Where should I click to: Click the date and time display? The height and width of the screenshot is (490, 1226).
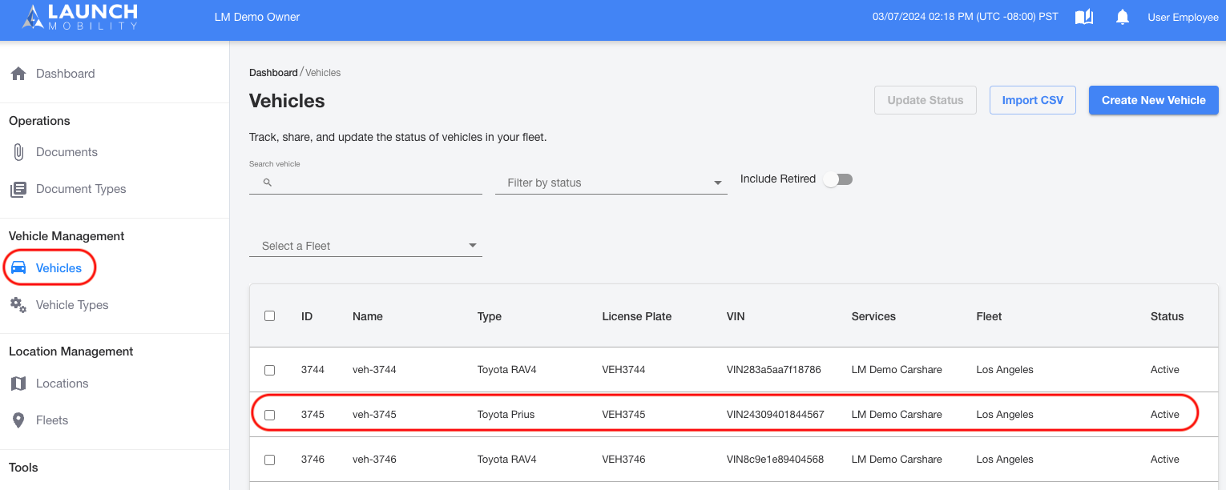(966, 17)
